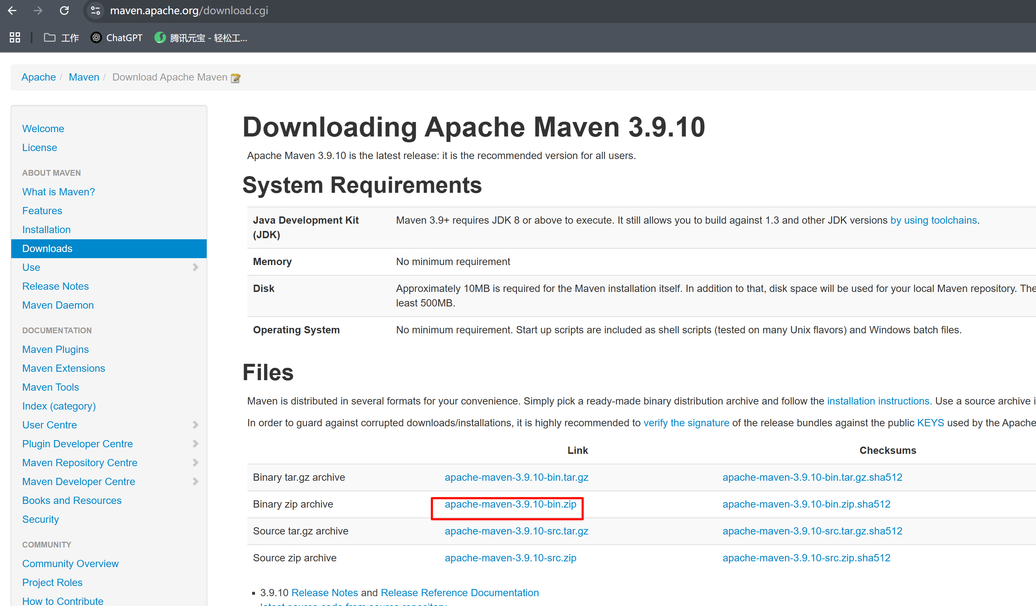Open Maven Extensions sidebar link

pyautogui.click(x=64, y=369)
